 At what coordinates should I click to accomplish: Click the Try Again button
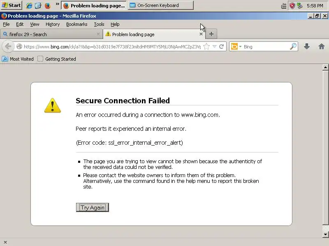point(92,207)
